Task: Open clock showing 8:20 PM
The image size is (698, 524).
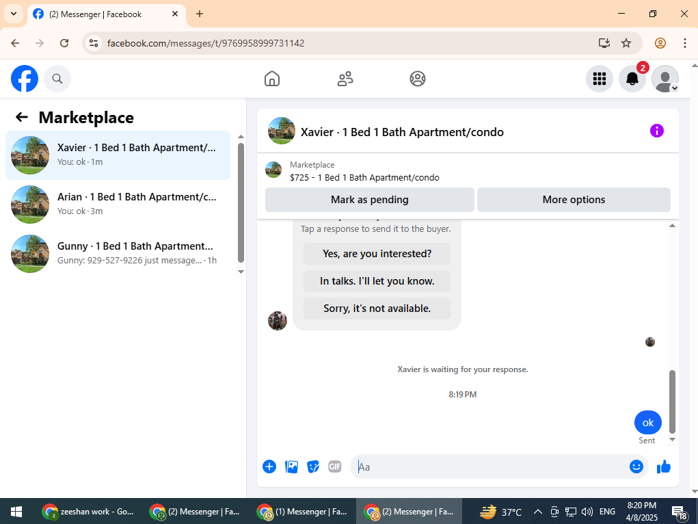Action: coord(641,512)
